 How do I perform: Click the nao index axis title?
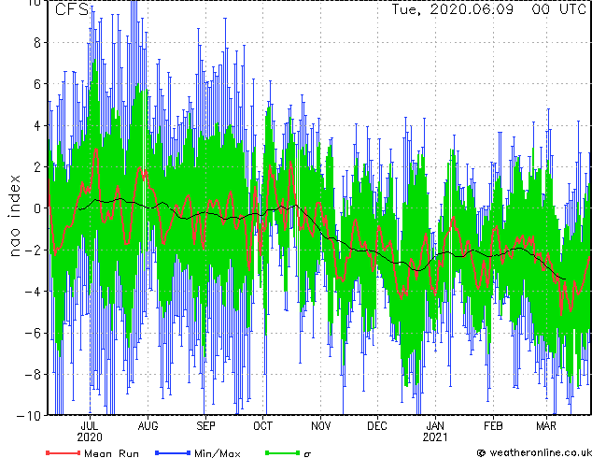(14, 215)
